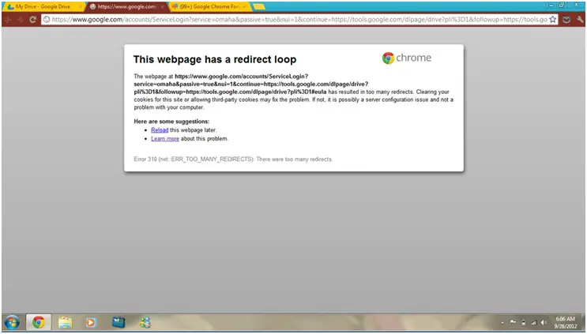Click the browser Forward arrow

(21, 20)
